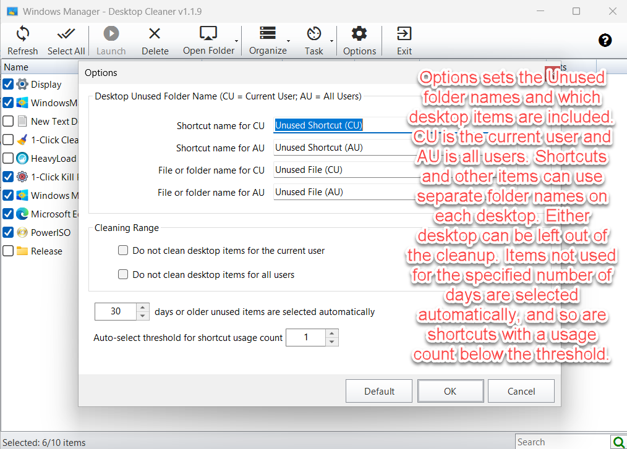
Task: Click the Default button
Action: [378, 391]
